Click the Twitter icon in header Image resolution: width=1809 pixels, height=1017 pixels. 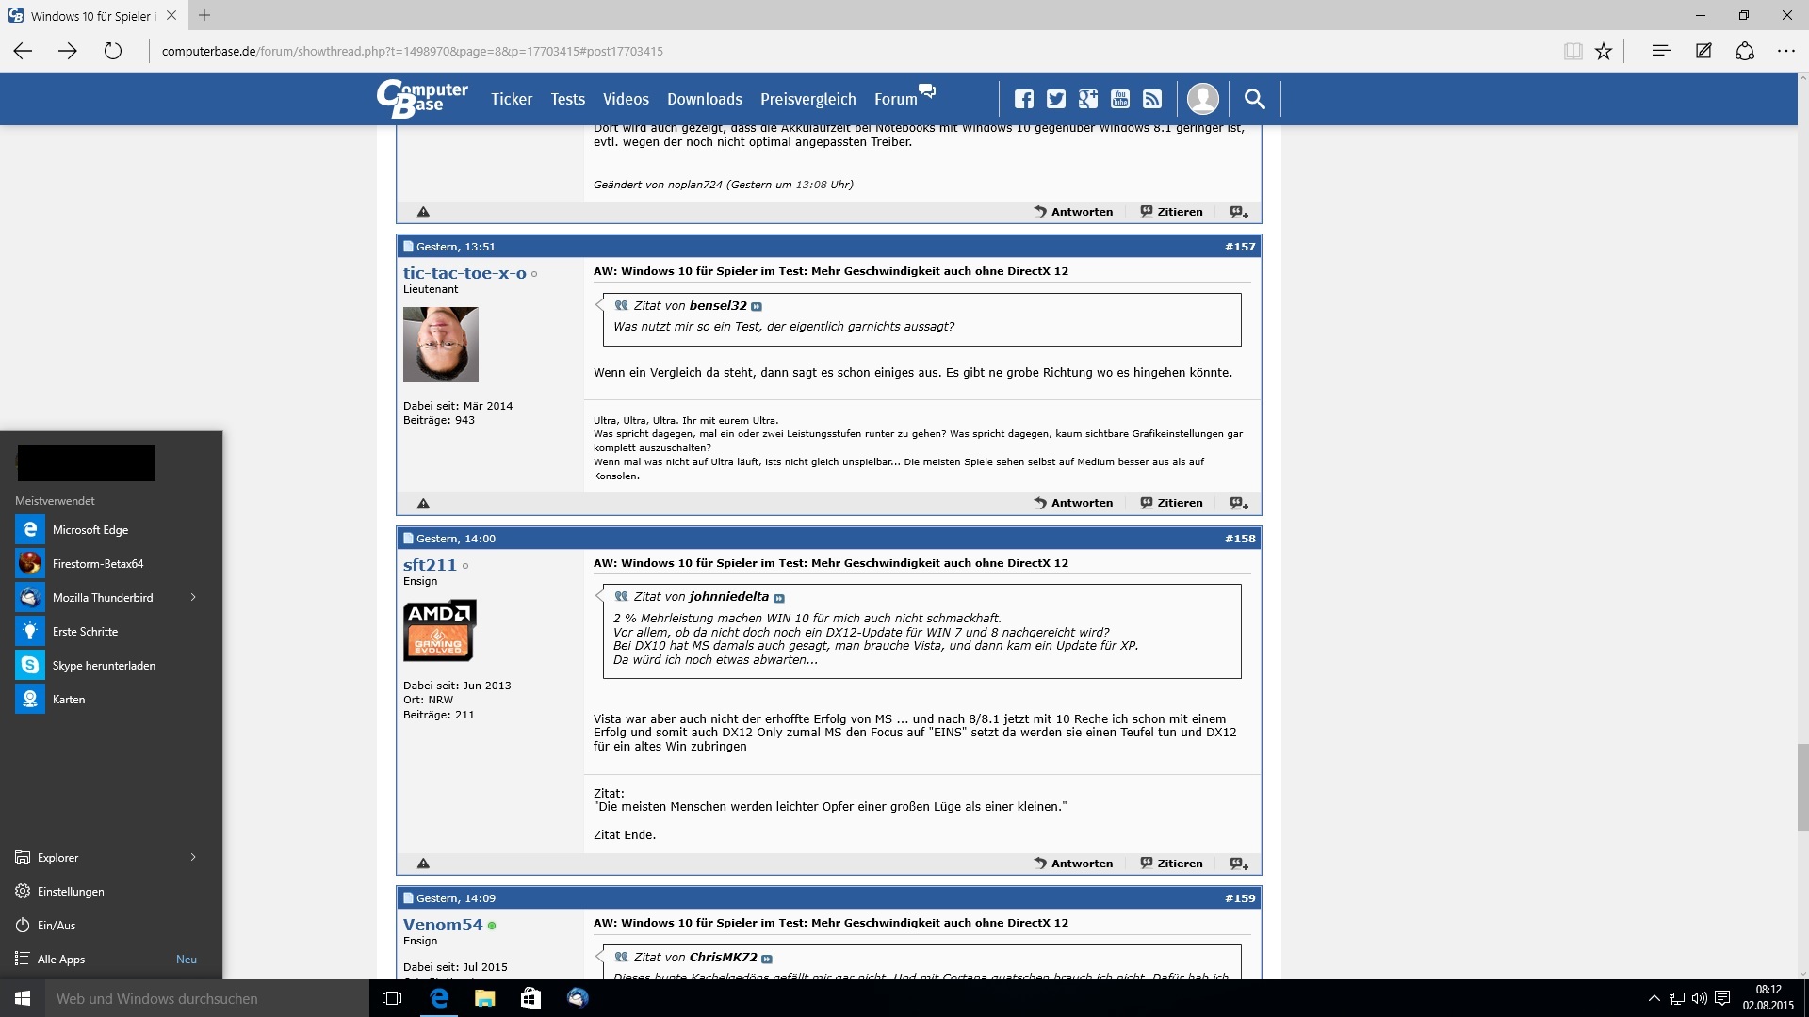tap(1056, 99)
